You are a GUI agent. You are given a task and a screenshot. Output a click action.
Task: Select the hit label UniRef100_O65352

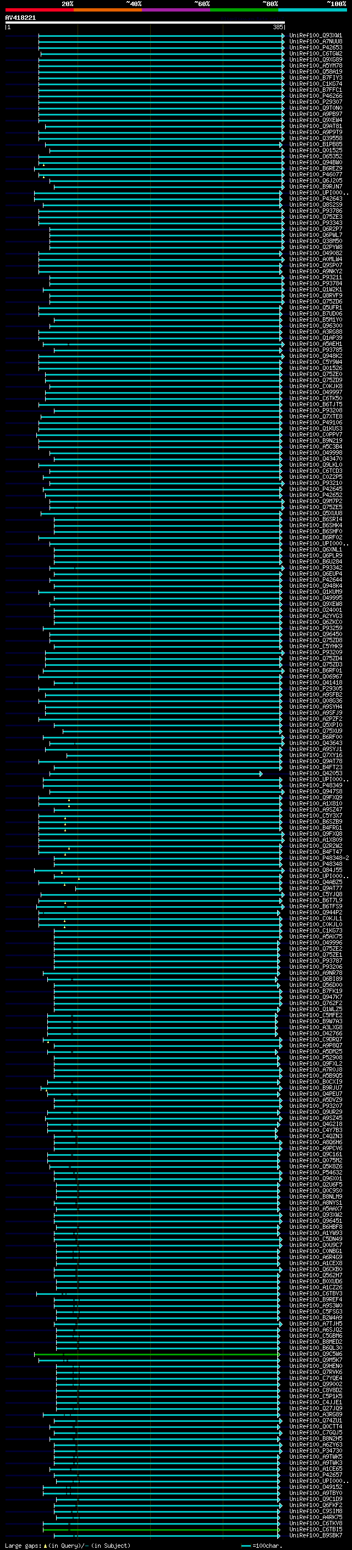[x=316, y=157]
